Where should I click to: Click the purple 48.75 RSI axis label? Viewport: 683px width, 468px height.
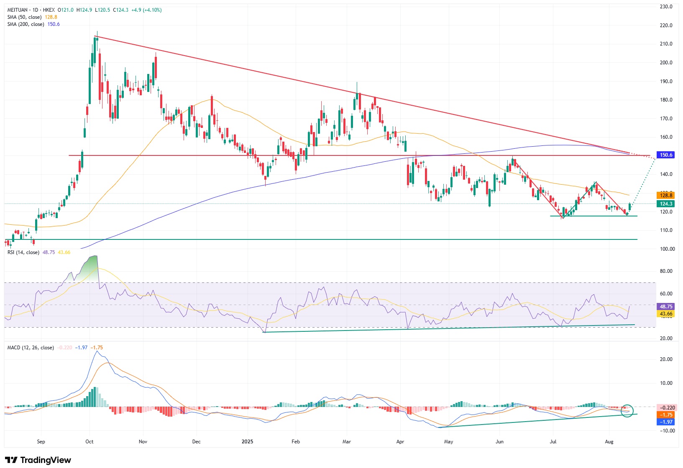pos(666,307)
